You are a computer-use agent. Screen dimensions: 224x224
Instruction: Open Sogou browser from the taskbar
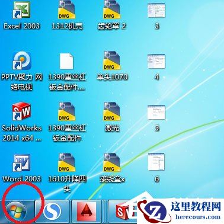point(52,212)
